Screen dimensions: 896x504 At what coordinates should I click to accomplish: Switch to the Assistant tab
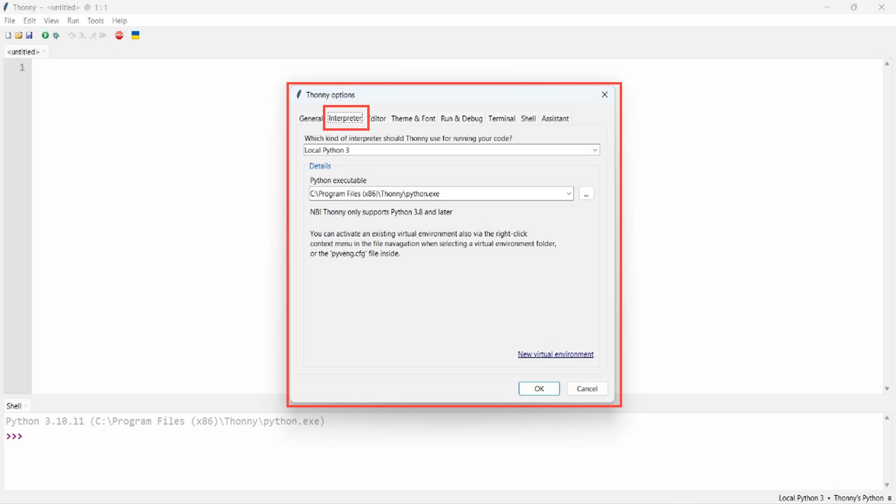(x=555, y=119)
